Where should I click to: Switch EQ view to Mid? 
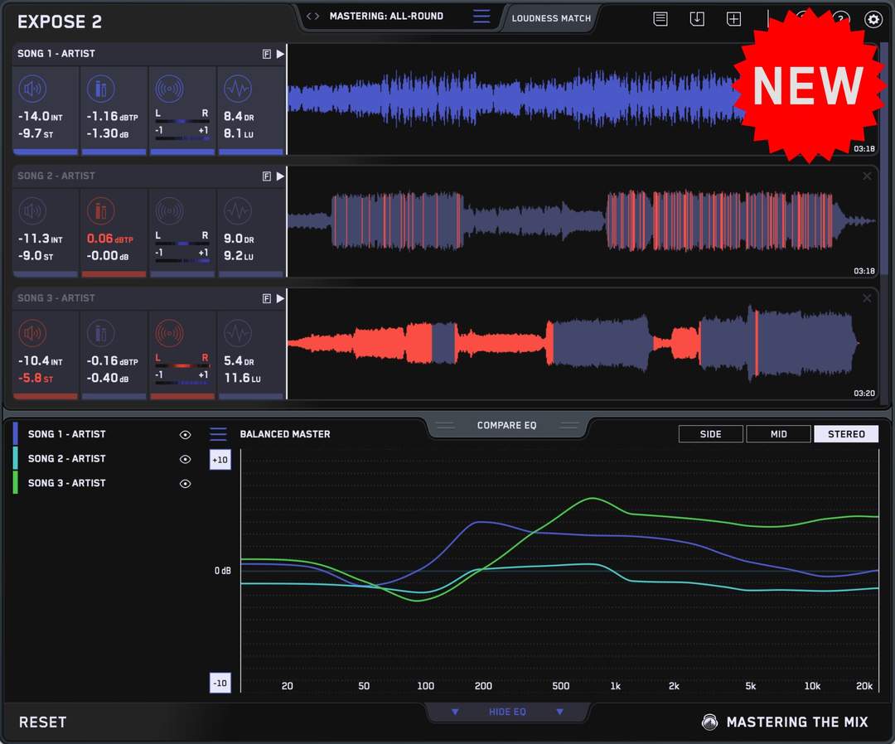(778, 434)
